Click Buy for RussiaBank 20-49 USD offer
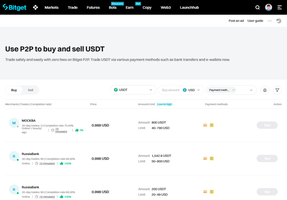Viewport: 287px width, 200px height. pos(267,192)
